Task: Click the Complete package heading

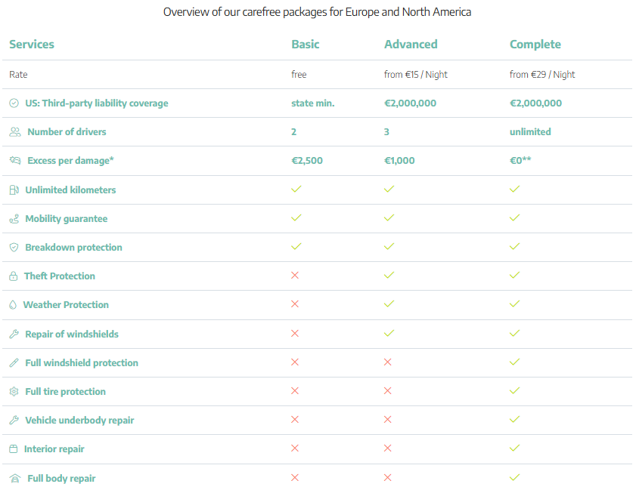Action: click(535, 44)
